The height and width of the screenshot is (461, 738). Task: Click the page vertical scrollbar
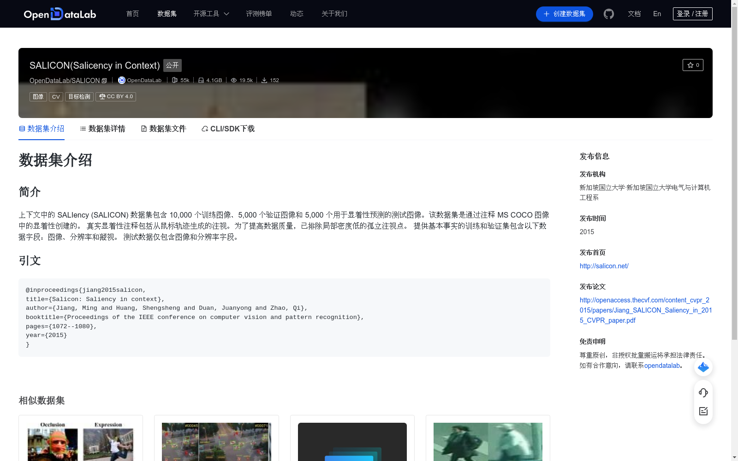click(x=734, y=173)
